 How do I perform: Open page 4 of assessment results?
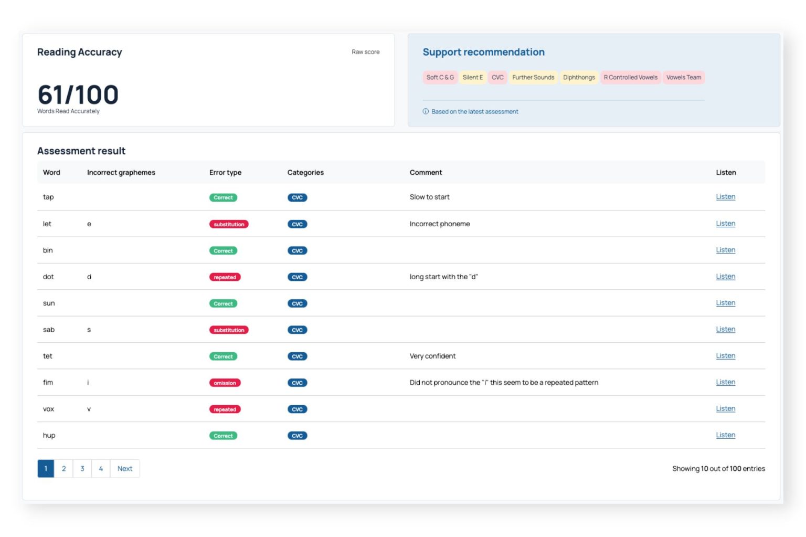[x=101, y=469]
